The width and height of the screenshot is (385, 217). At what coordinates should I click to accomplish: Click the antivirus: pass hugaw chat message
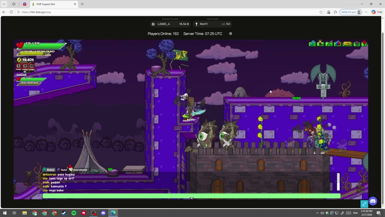pos(59,175)
